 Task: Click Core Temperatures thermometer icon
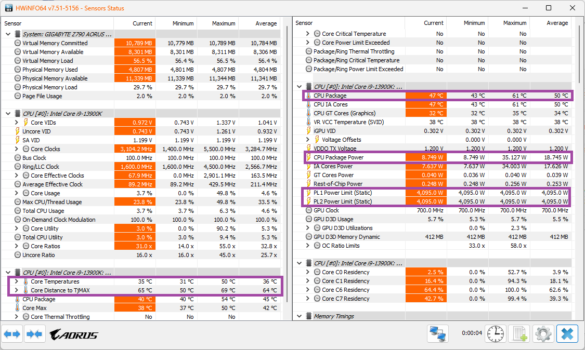[26, 281]
